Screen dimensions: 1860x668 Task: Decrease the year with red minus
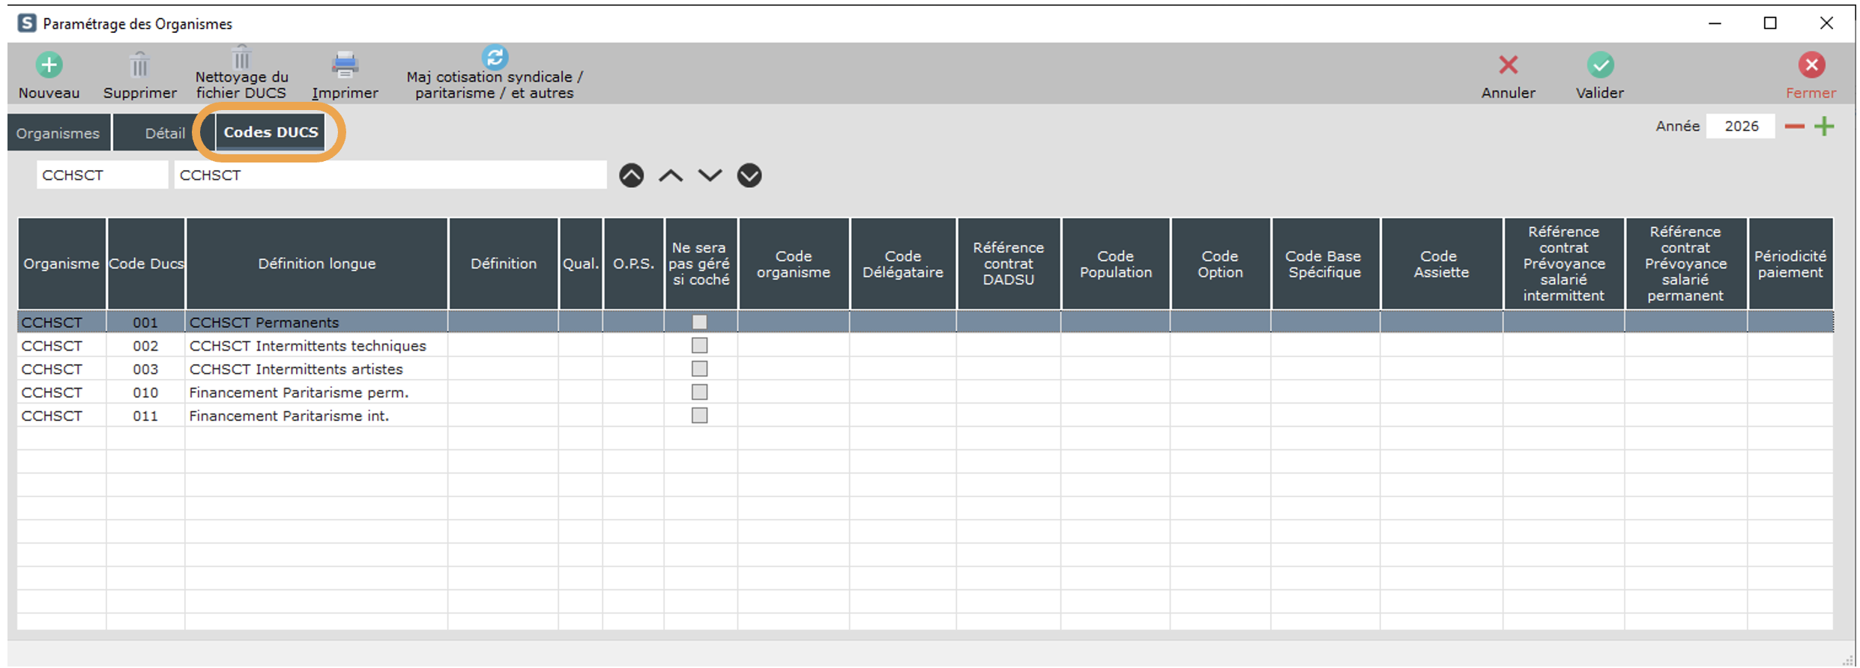1794,127
